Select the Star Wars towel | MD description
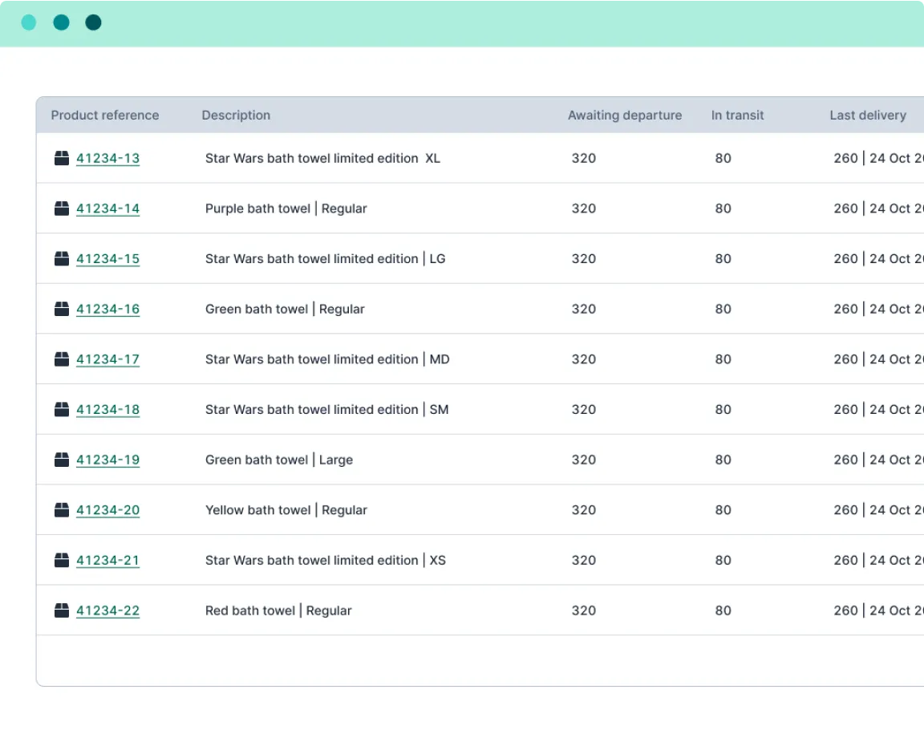The height and width of the screenshot is (734, 924). pos(327,359)
